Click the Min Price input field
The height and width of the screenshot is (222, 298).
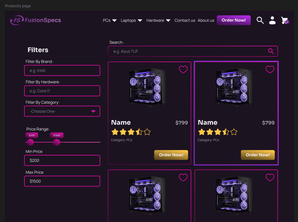tap(62, 160)
